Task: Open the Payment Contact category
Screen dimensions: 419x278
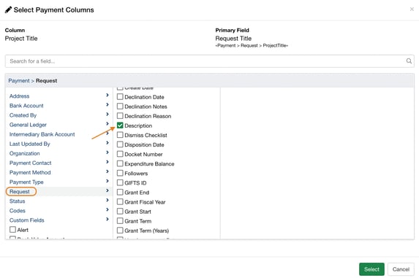Action: (30, 163)
